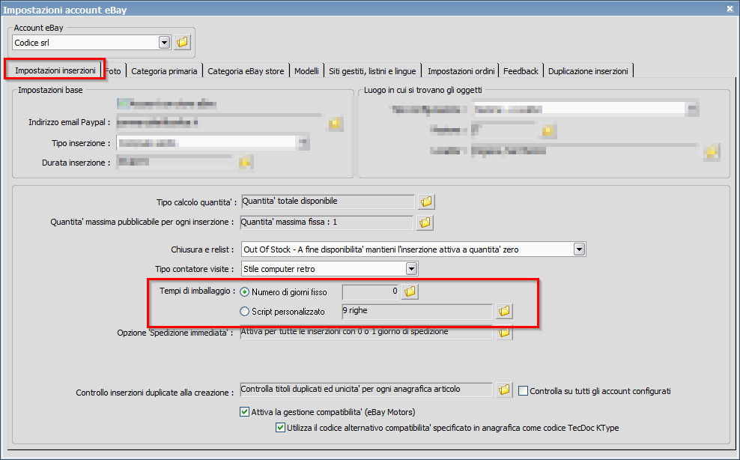Open folder icon for Controllo inserzioni duplicate
This screenshot has width=740, height=460.
(504, 390)
